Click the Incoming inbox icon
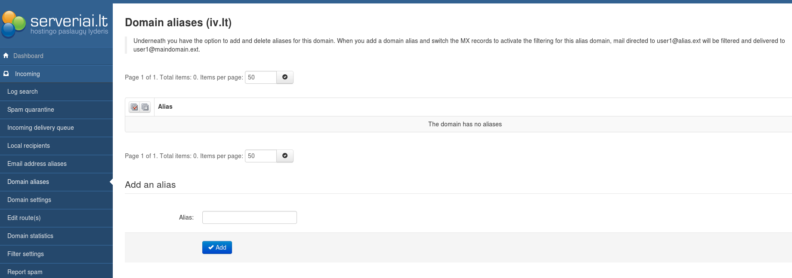 (6, 73)
